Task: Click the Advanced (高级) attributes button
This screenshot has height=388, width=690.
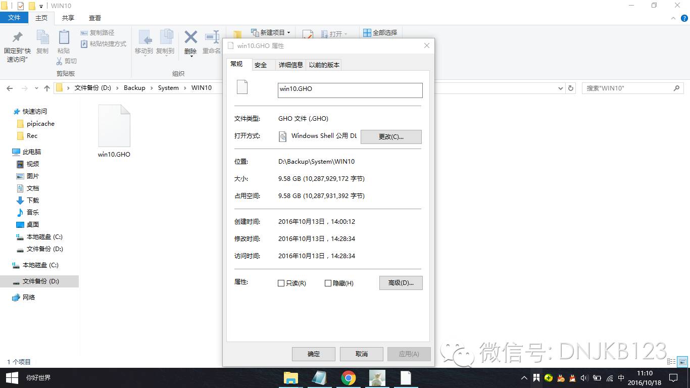Action: (401, 283)
